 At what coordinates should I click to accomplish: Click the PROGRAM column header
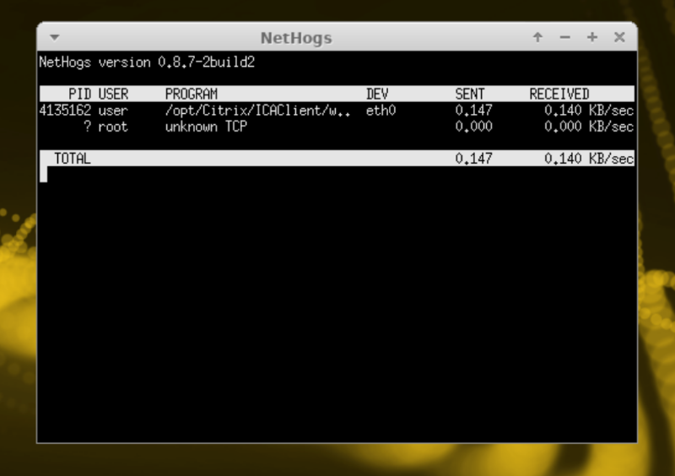[x=191, y=94]
